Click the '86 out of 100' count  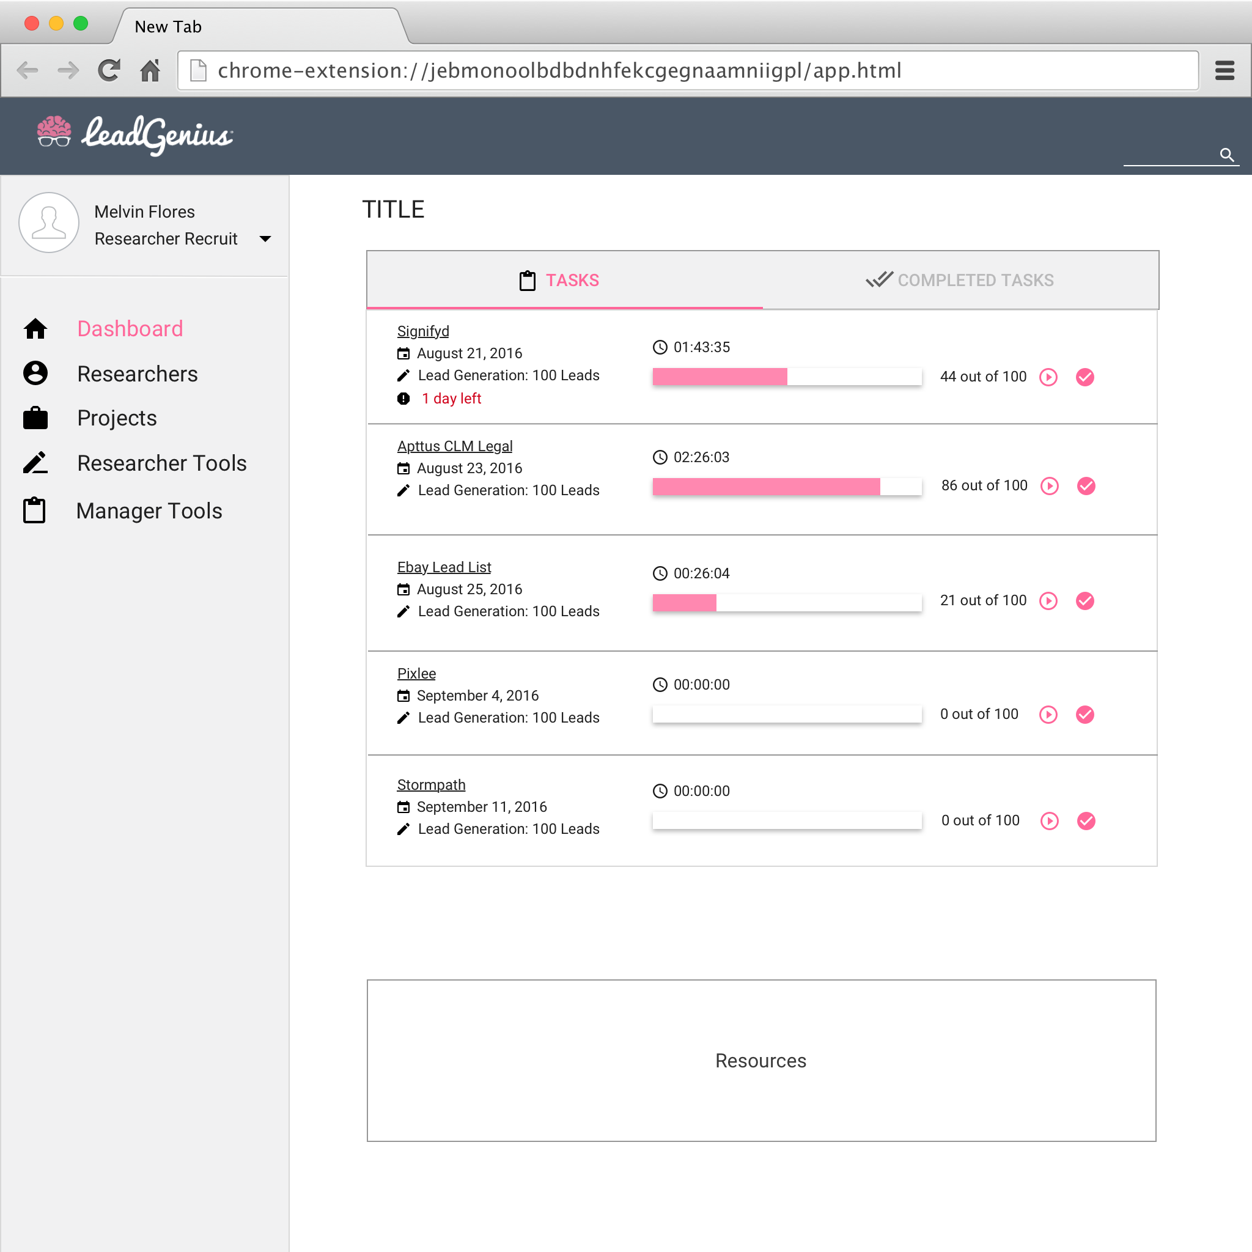[x=984, y=485]
